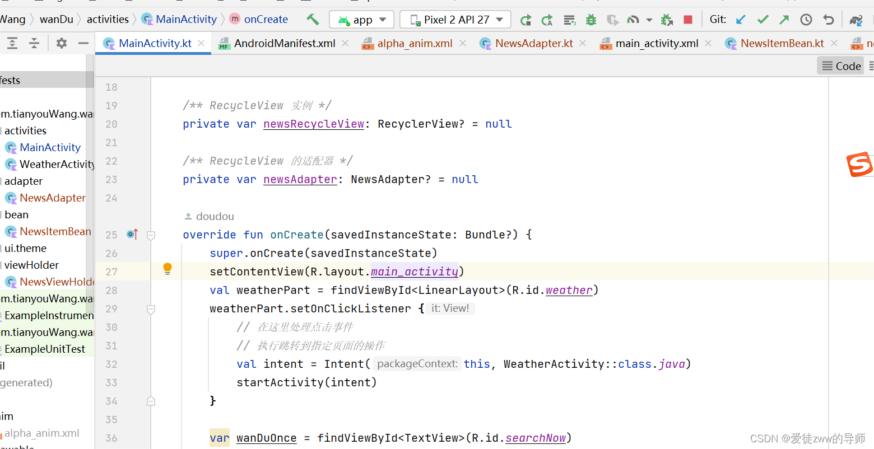Click Apply Changes and Restart Activity icon
Screen dimensions: 874x449
[x=547, y=20]
